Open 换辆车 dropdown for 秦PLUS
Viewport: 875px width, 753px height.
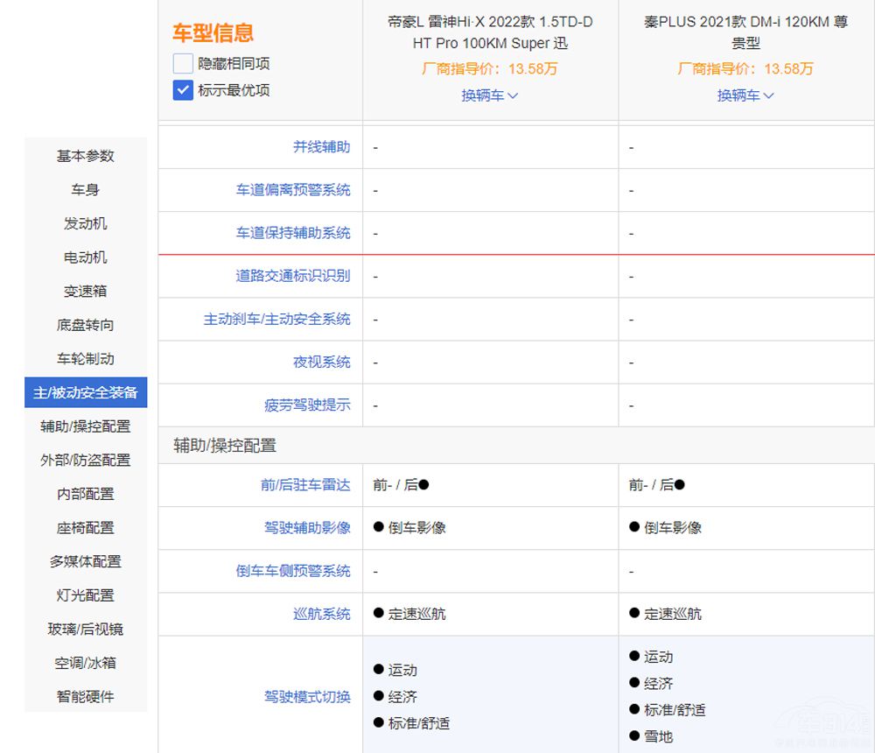[745, 95]
